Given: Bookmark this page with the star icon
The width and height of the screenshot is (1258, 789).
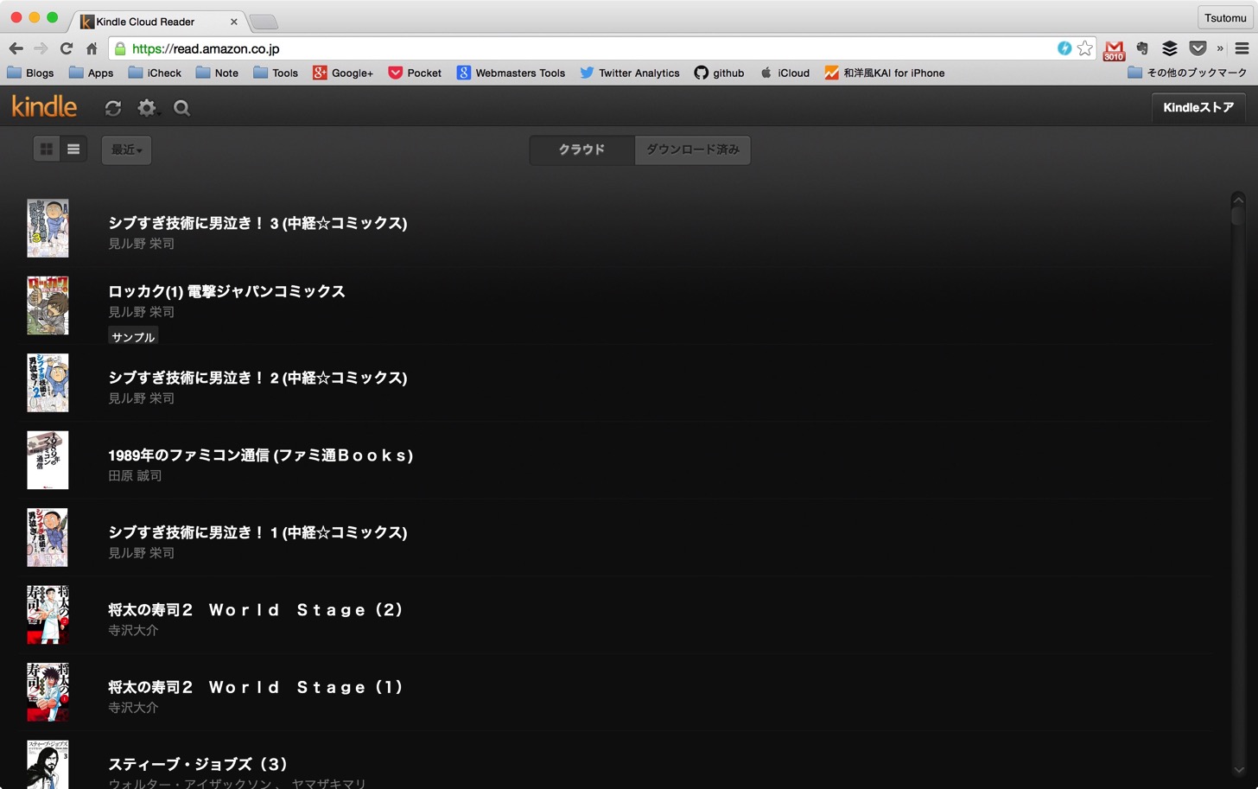Looking at the screenshot, I should 1085,48.
